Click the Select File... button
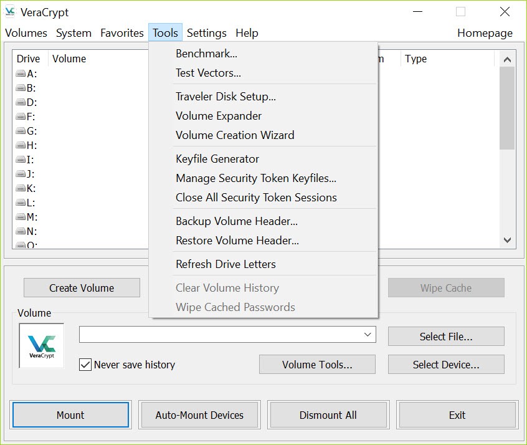527x445 pixels. point(446,337)
